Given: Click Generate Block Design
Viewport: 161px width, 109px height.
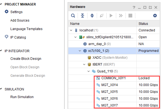Looking at the screenshot, I should point(28,76).
